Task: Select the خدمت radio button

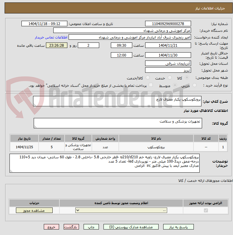Action: point(170,78)
